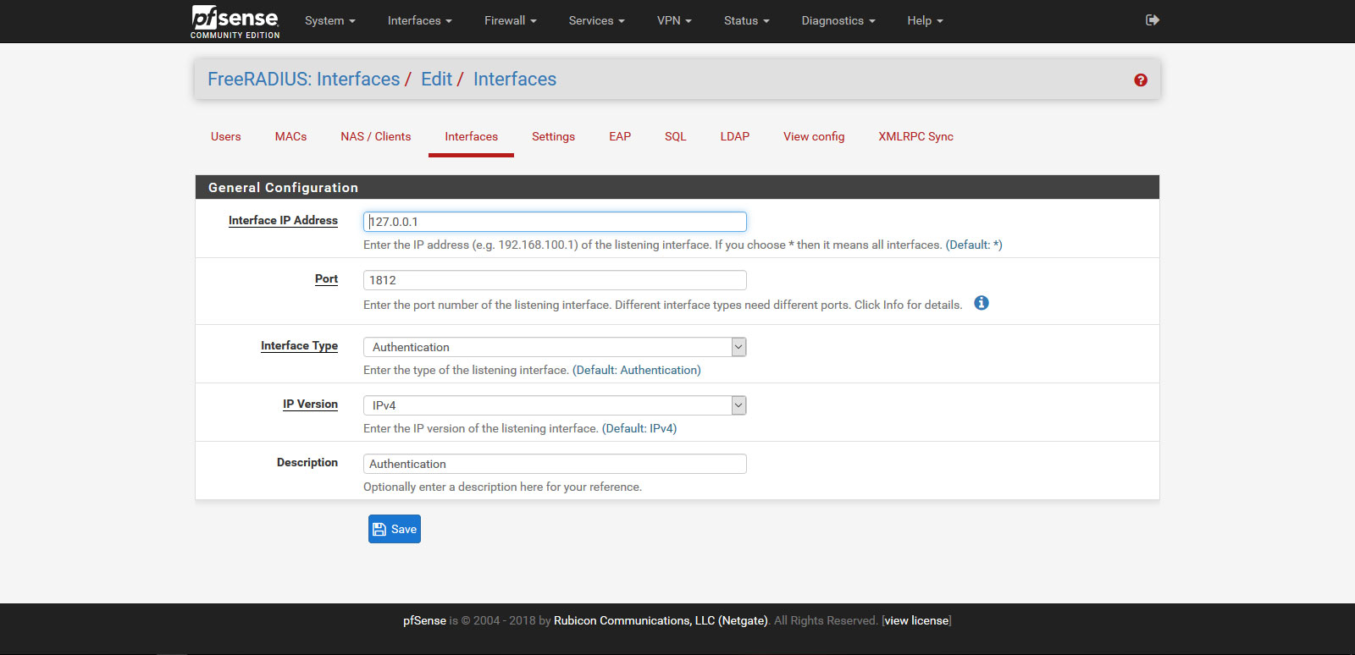Click the Description field label
This screenshot has width=1355, height=655.
307,462
